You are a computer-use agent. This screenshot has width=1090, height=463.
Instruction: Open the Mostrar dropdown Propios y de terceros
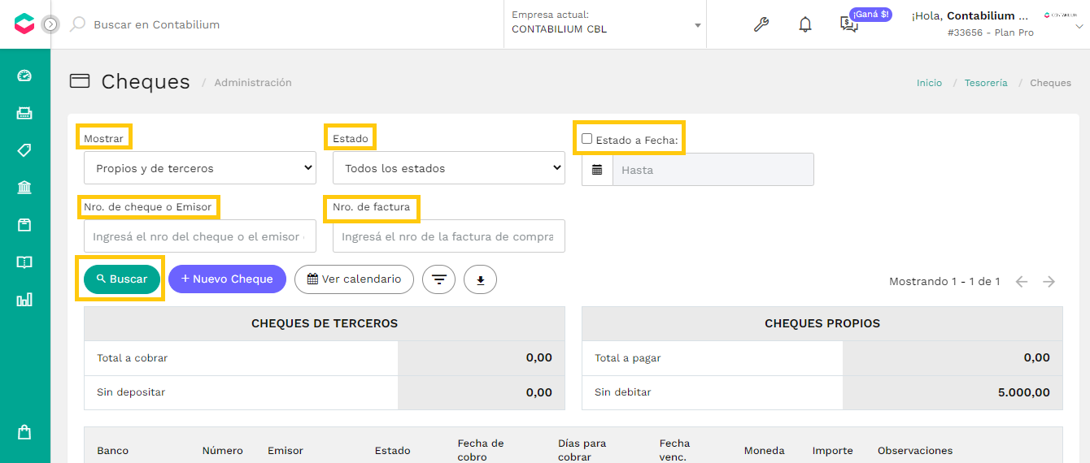(200, 168)
